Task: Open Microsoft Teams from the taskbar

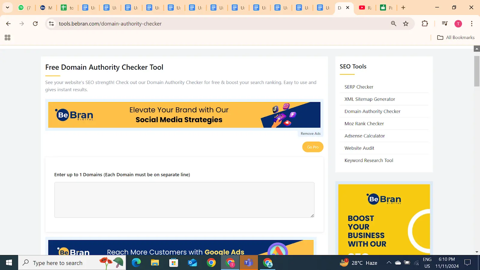Action: (x=249, y=263)
